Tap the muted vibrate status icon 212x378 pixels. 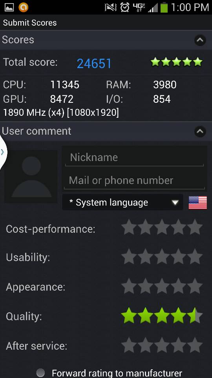point(111,7)
